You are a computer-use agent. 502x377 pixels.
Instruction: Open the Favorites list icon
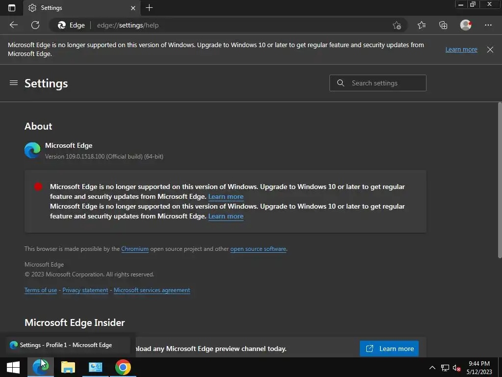click(422, 25)
